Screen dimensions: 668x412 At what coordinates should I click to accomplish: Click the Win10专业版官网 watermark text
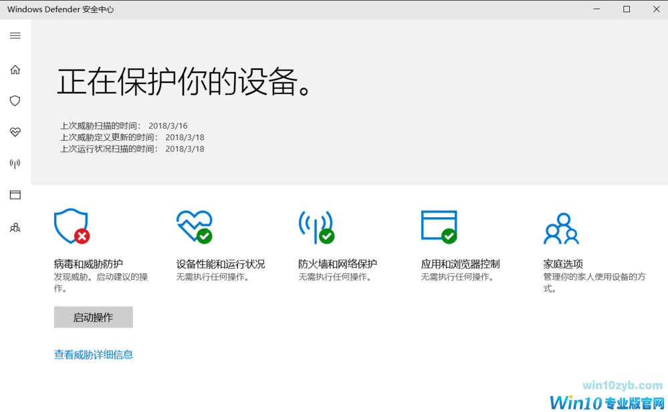pos(607,402)
